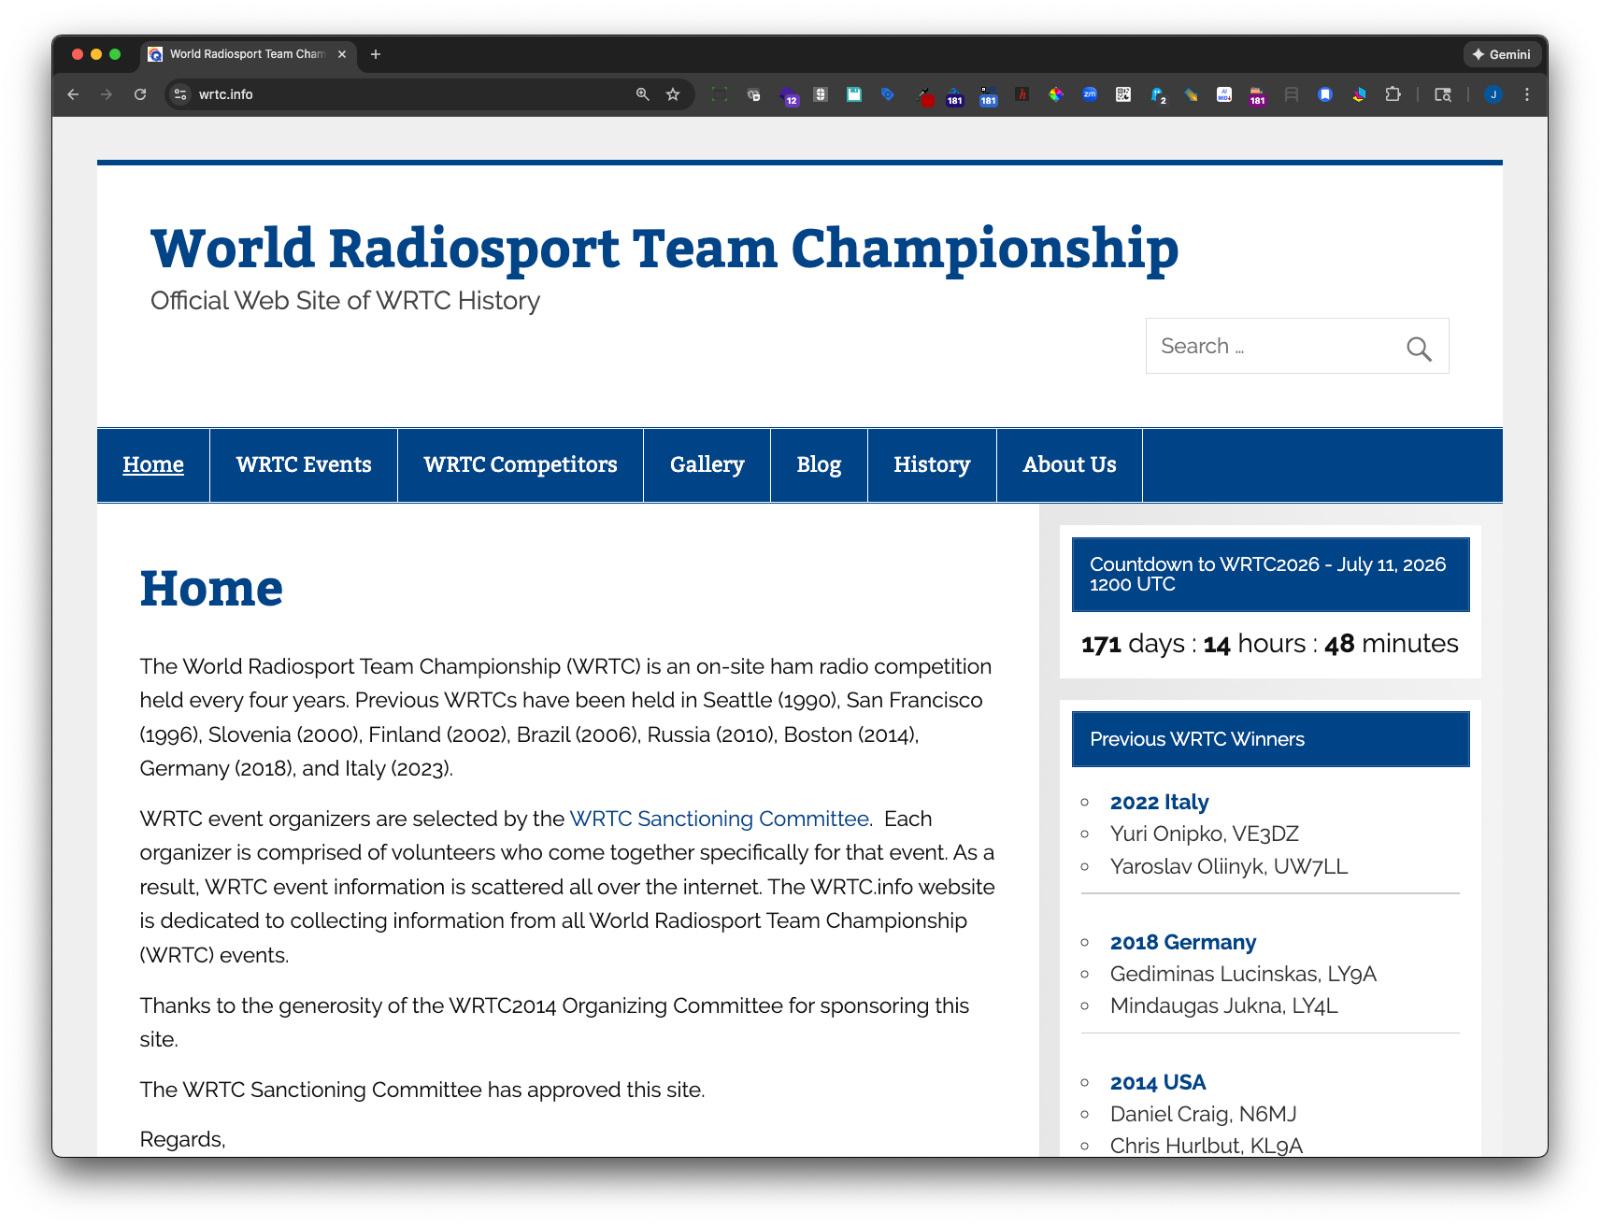Open the 2018 Germany winners link
The width and height of the screenshot is (1600, 1226).
1182,942
